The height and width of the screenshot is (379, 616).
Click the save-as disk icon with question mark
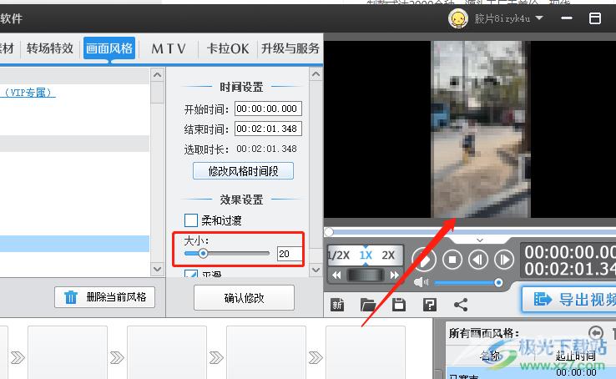click(430, 305)
